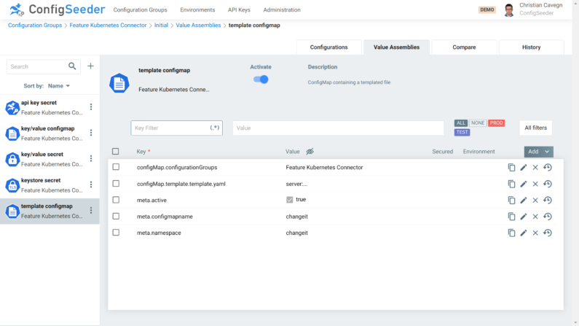The width and height of the screenshot is (579, 326).
Task: Copy the configMap.configurationGroups row
Action: tap(511, 168)
